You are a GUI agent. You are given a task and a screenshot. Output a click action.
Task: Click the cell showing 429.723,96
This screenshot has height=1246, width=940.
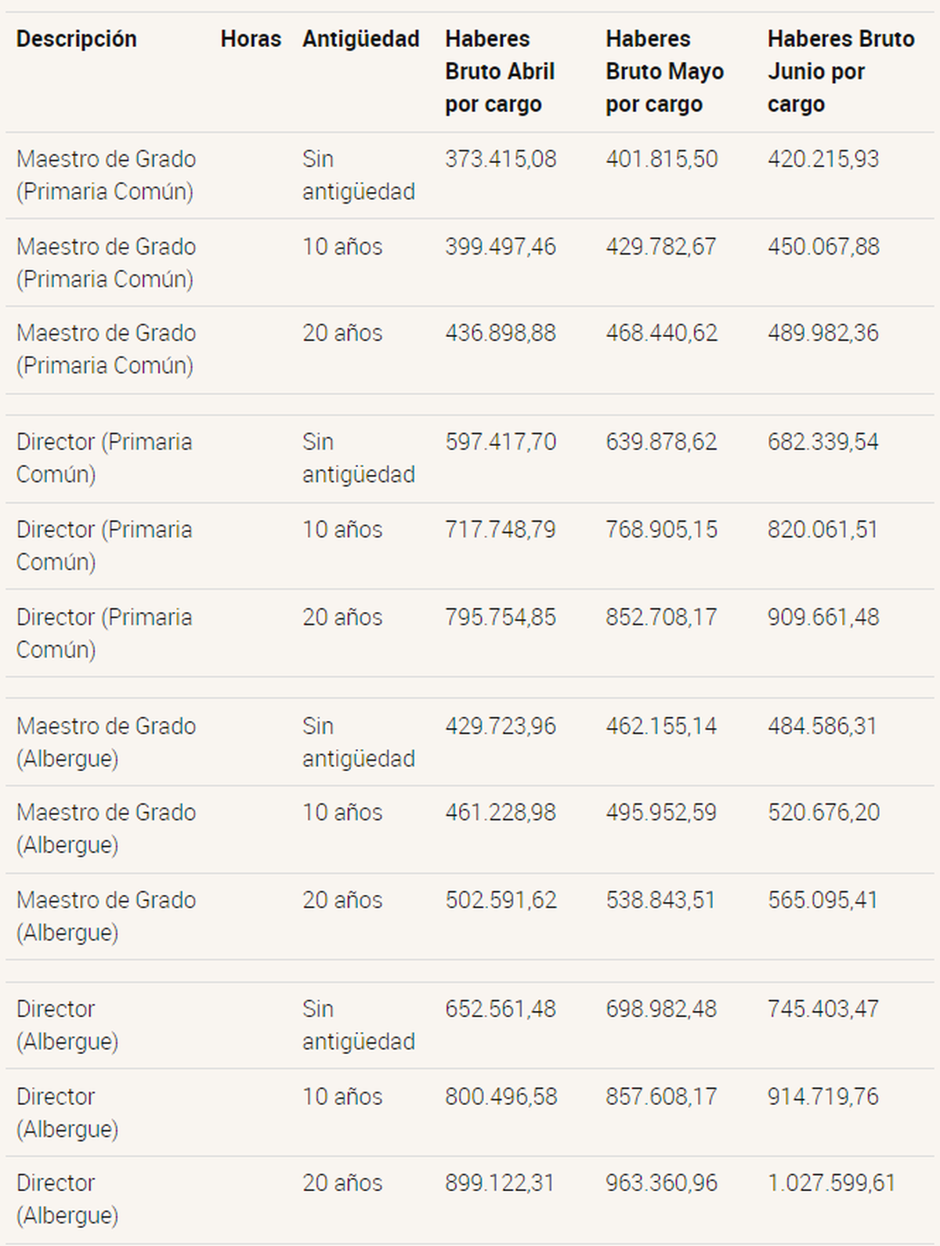coord(501,726)
